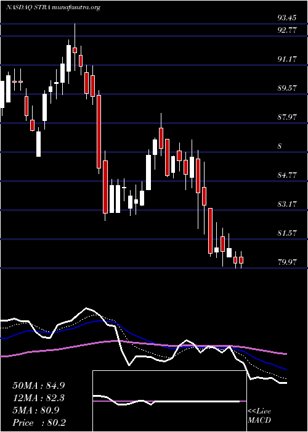The image size is (308, 432).
Task: Select the 79.97 price axis label
Action: tap(287, 262)
